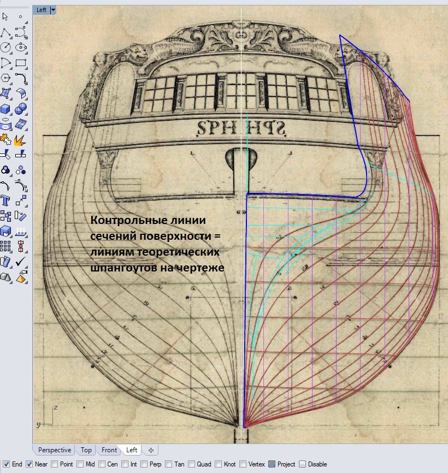Screen dimensions: 448x473
Task: Pick the Rectangle tool
Action: (x=21, y=63)
